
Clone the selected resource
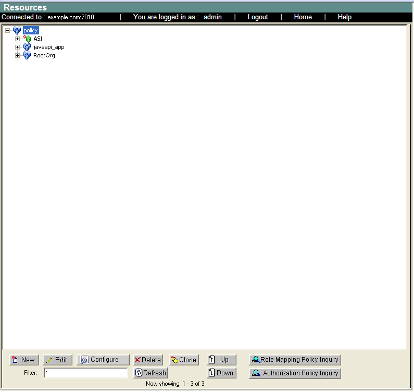(x=184, y=360)
